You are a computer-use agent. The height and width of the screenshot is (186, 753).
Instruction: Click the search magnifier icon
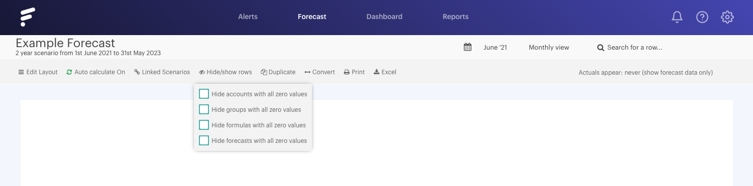point(600,48)
